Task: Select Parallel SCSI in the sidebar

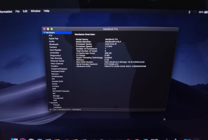Action: click(x=57, y=81)
